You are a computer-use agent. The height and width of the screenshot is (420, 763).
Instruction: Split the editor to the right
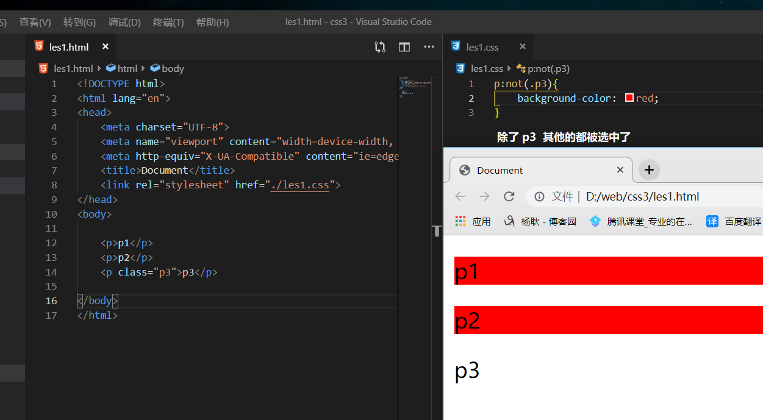(404, 47)
